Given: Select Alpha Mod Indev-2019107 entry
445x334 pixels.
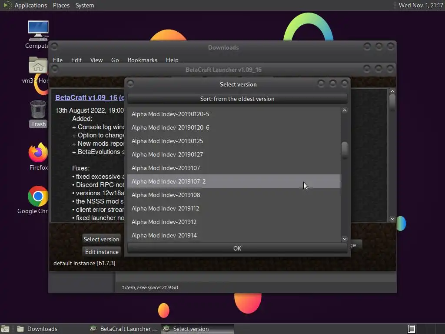Looking at the screenshot, I should [234, 168].
